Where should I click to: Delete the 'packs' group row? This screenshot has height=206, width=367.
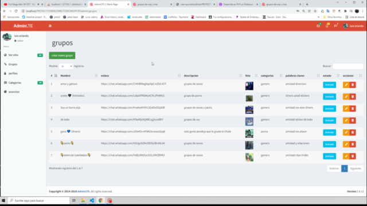coord(353,144)
